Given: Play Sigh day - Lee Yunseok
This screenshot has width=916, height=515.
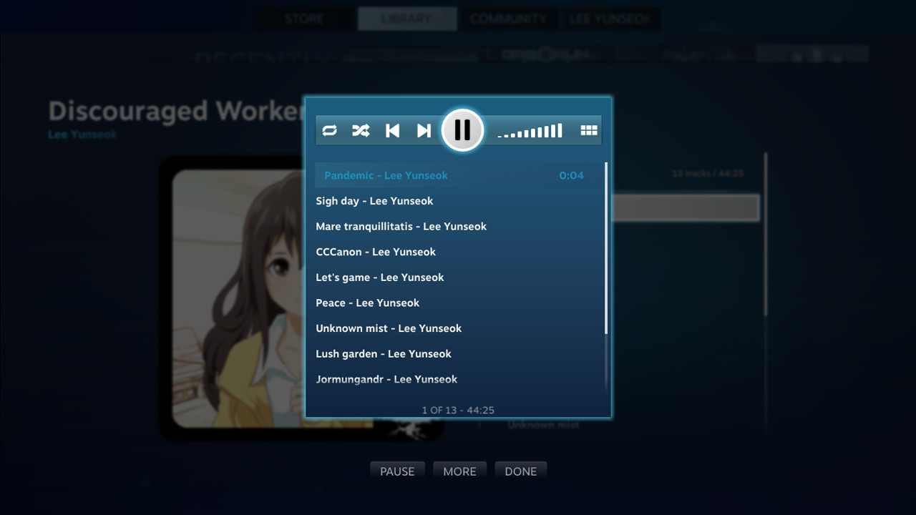Looking at the screenshot, I should tap(459, 201).
